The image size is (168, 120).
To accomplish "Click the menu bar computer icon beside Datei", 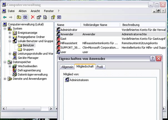I will 4,11.
